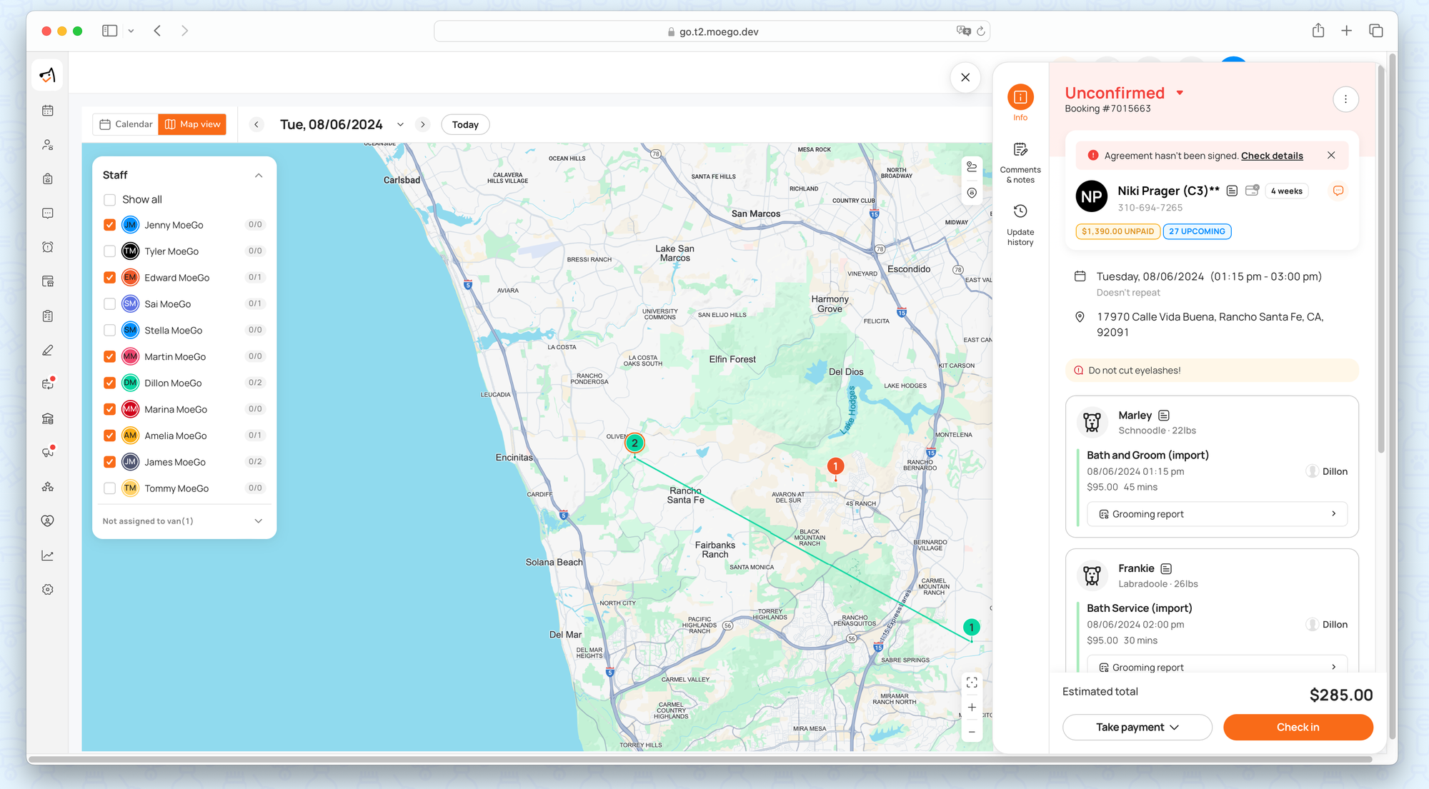This screenshot has width=1429, height=789.
Task: Zoom in on the map
Action: [x=972, y=708]
